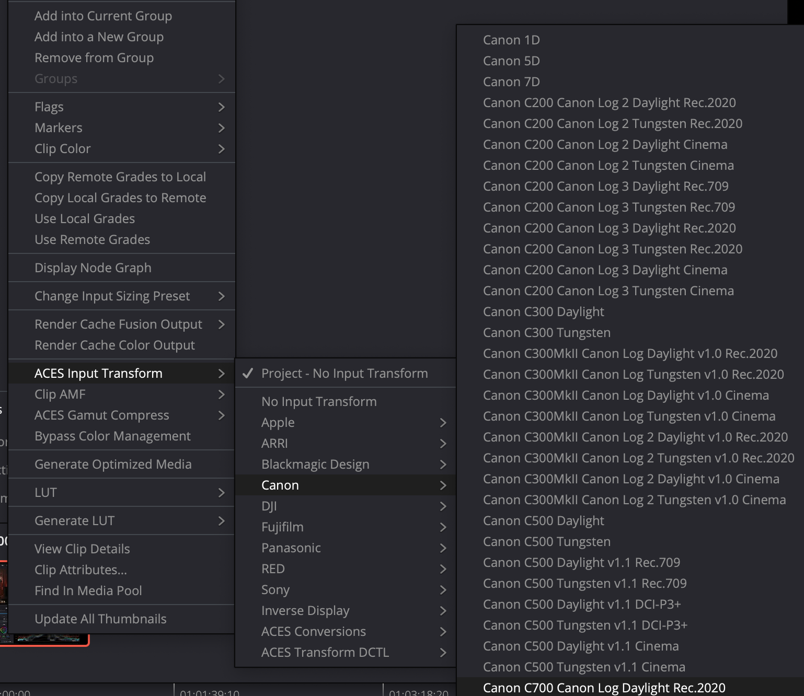Image resolution: width=804 pixels, height=696 pixels.
Task: Select C200 Canon Log 3 Daylight Rec.709
Action: pos(630,186)
